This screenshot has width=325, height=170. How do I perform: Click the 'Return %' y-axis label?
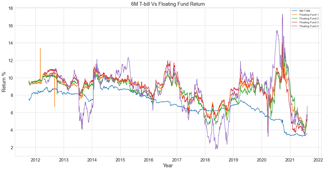[x=4, y=82]
